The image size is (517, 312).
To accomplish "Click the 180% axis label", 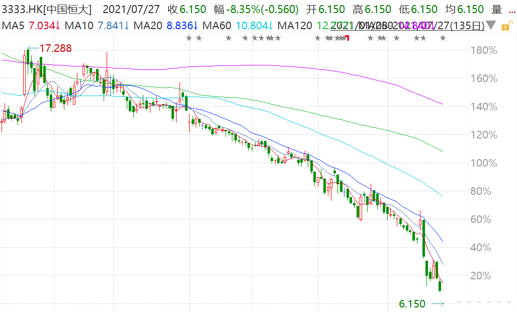I will pyautogui.click(x=484, y=50).
